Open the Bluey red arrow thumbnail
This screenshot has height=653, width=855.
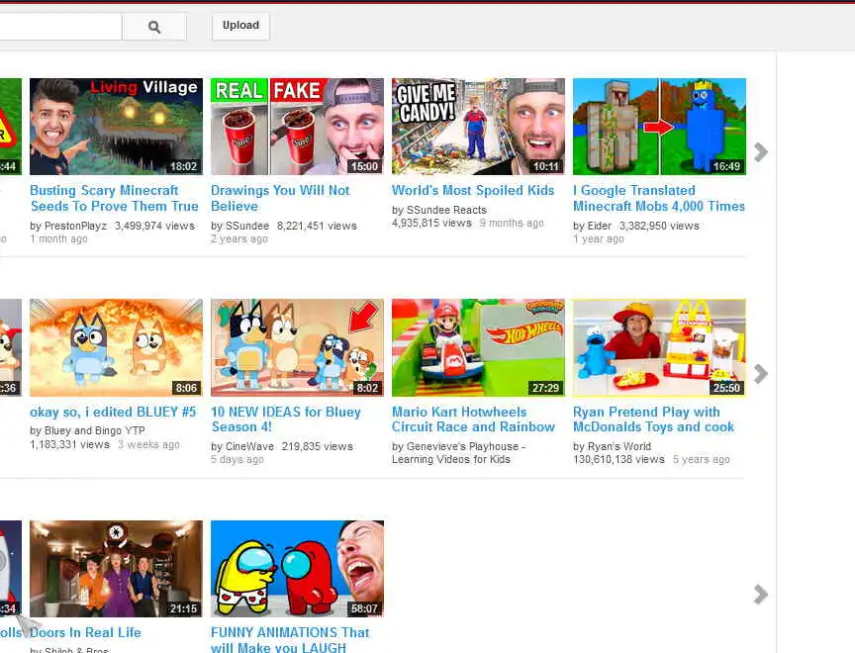click(297, 347)
